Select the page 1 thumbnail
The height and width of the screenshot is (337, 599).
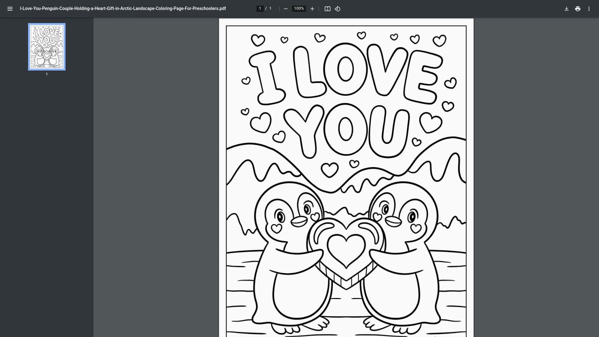[46, 46]
